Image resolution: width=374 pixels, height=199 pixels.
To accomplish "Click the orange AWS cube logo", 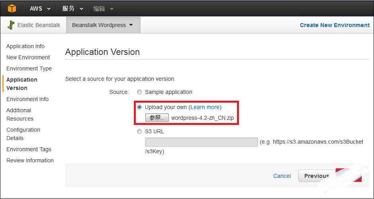I will pyautogui.click(x=12, y=9).
